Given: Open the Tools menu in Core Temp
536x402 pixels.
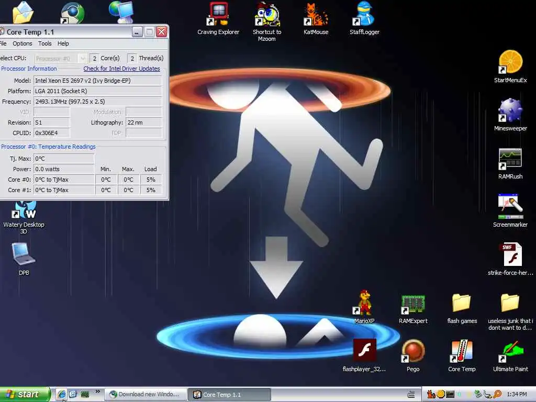Looking at the screenshot, I should click(x=45, y=43).
